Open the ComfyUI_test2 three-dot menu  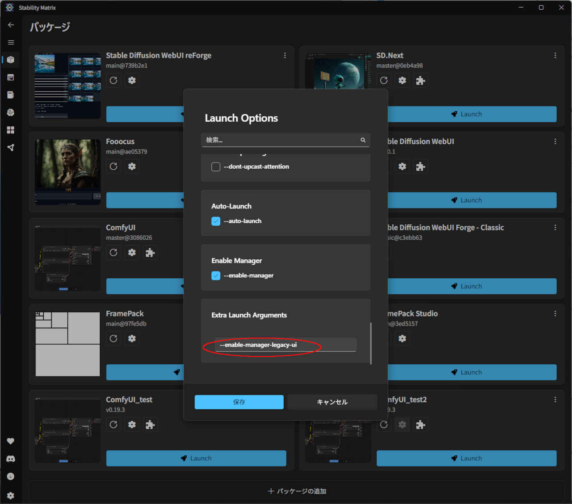(x=555, y=400)
